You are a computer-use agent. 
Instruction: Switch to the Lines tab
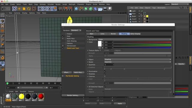pyautogui.click(x=103, y=34)
